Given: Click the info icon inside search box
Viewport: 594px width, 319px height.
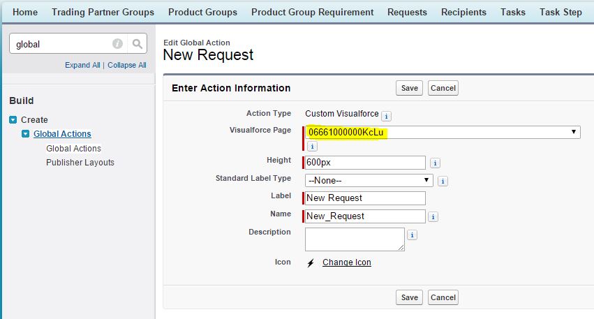Looking at the screenshot, I should pos(117,44).
